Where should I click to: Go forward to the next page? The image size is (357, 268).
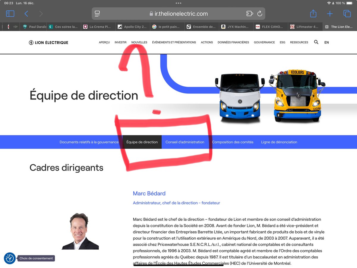(x=41, y=14)
